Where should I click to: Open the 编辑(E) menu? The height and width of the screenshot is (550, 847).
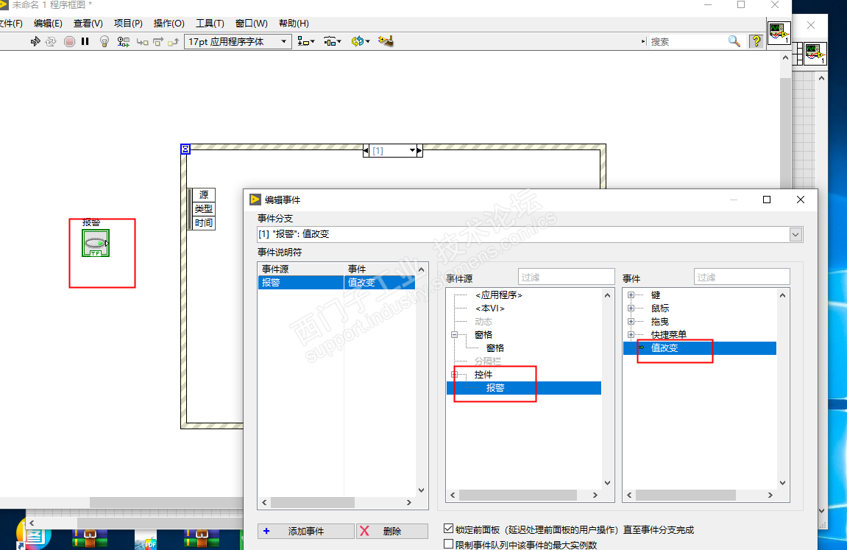(48, 24)
